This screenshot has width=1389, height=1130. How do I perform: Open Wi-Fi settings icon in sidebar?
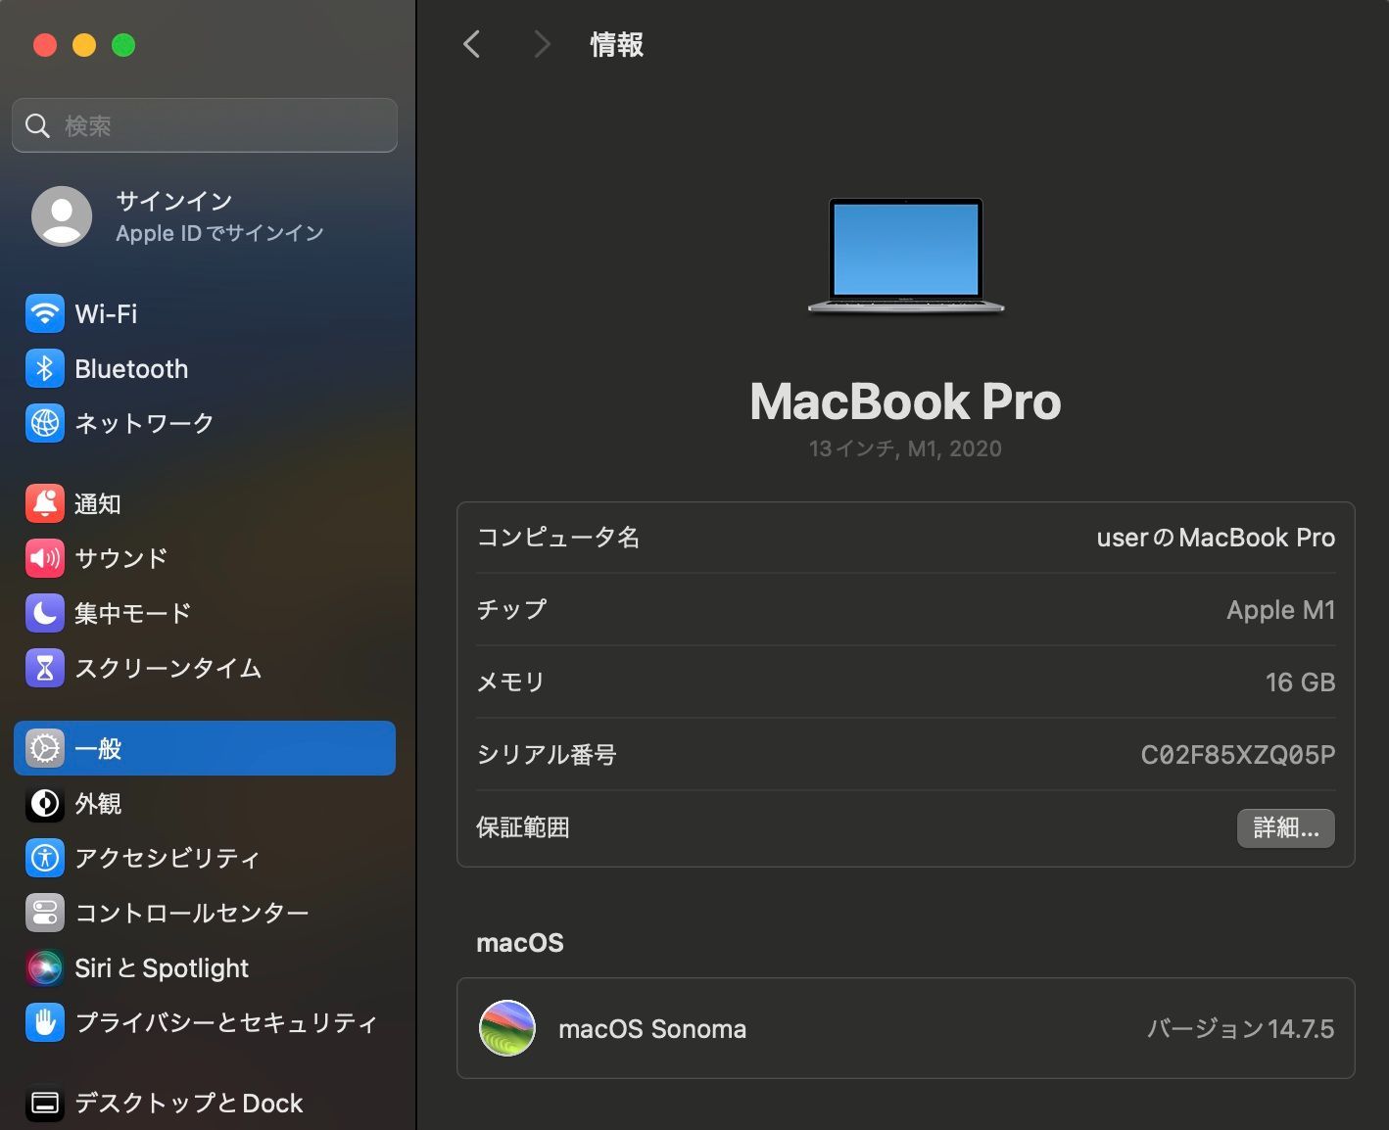44,314
